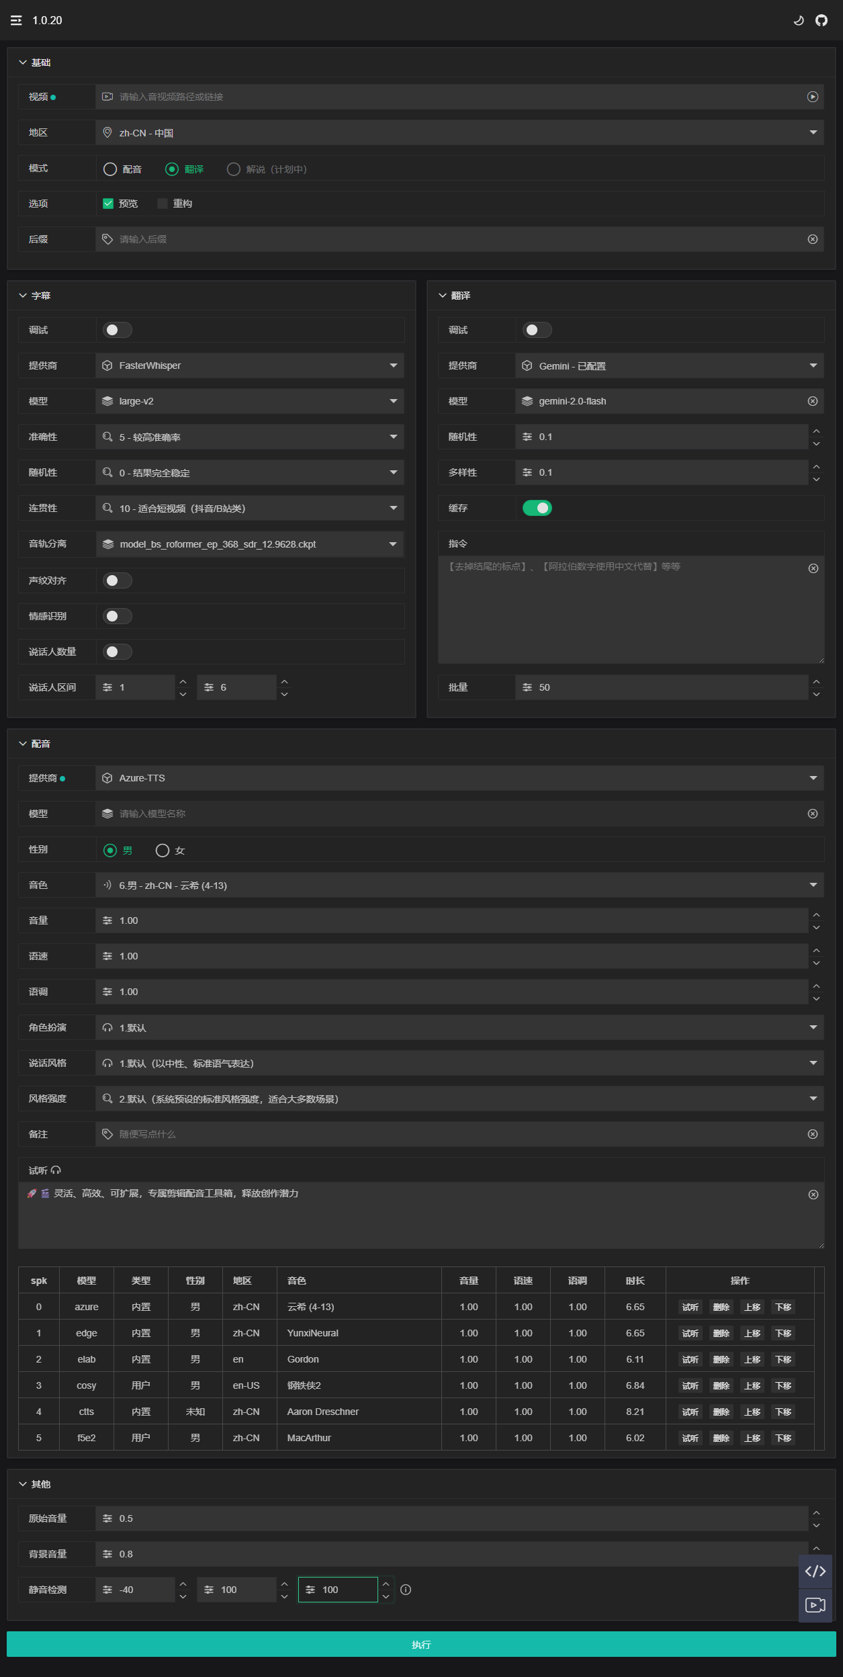Enable the 声纹对齐 switch

tap(117, 580)
